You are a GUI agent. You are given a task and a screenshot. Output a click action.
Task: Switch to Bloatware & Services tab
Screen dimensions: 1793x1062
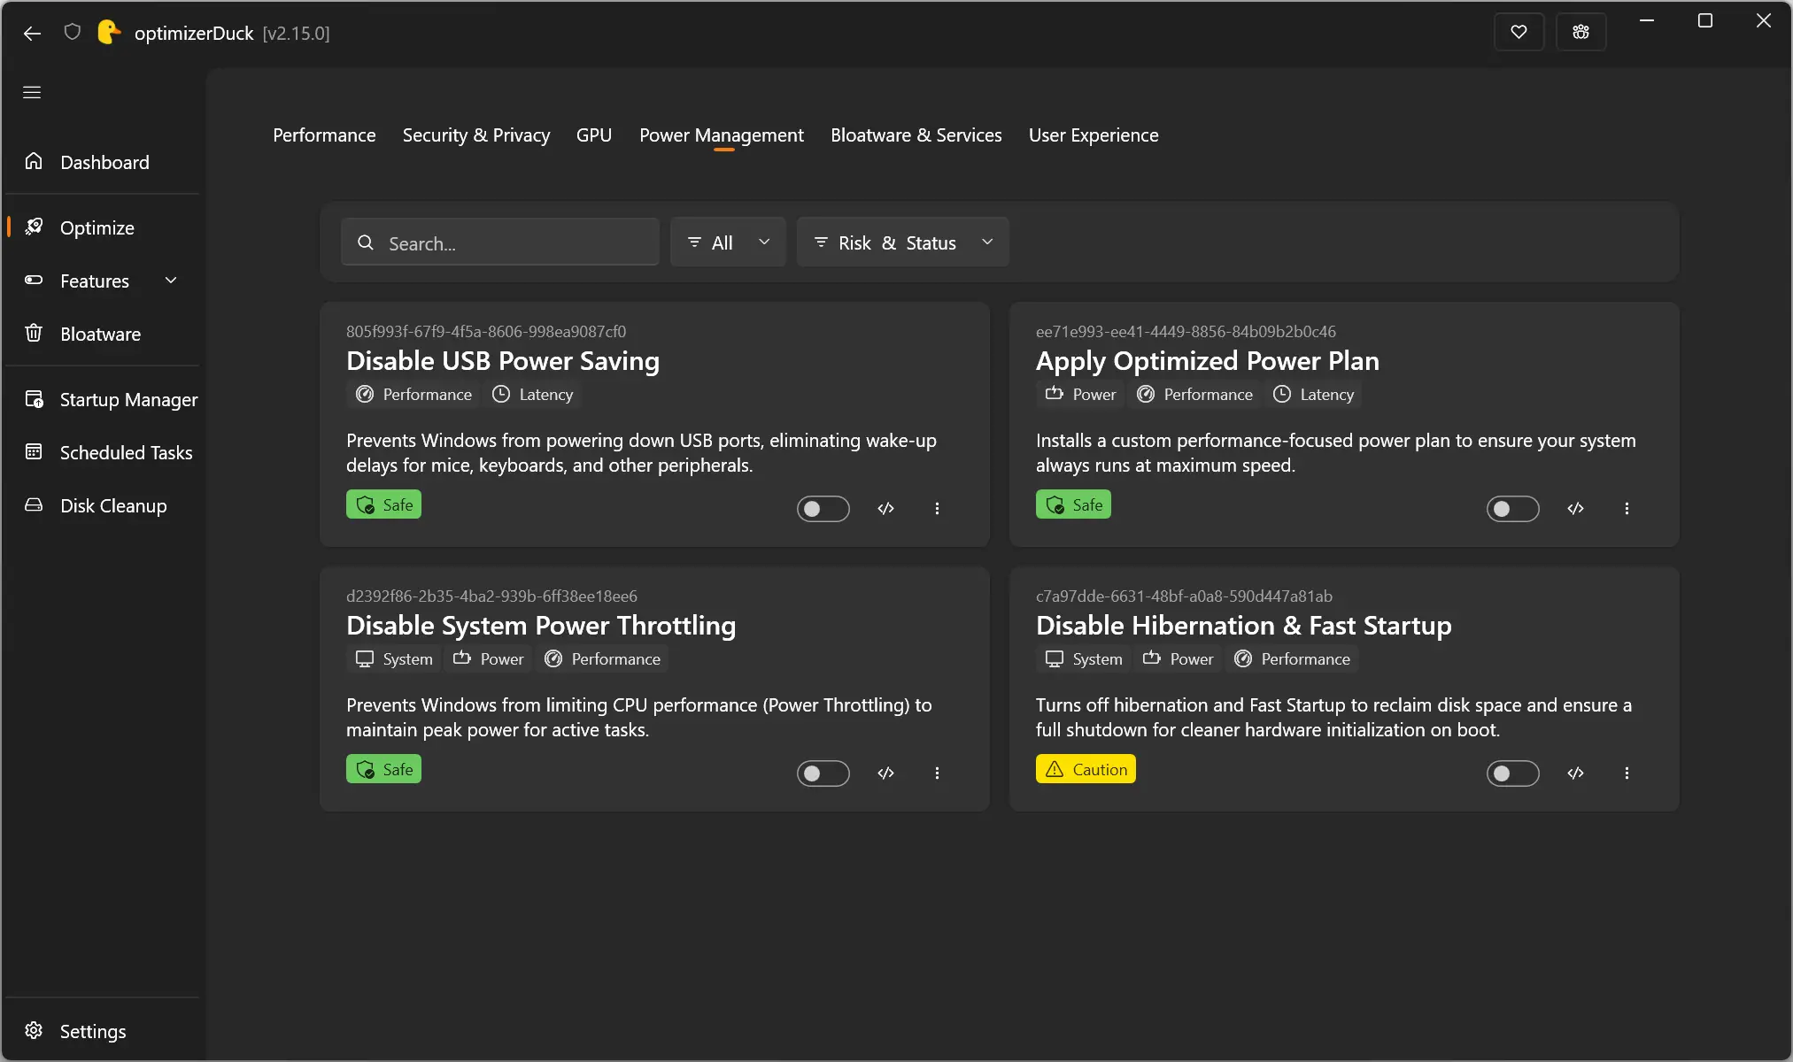point(916,135)
